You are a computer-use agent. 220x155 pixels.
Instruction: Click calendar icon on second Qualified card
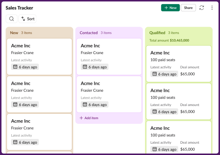point(154,111)
